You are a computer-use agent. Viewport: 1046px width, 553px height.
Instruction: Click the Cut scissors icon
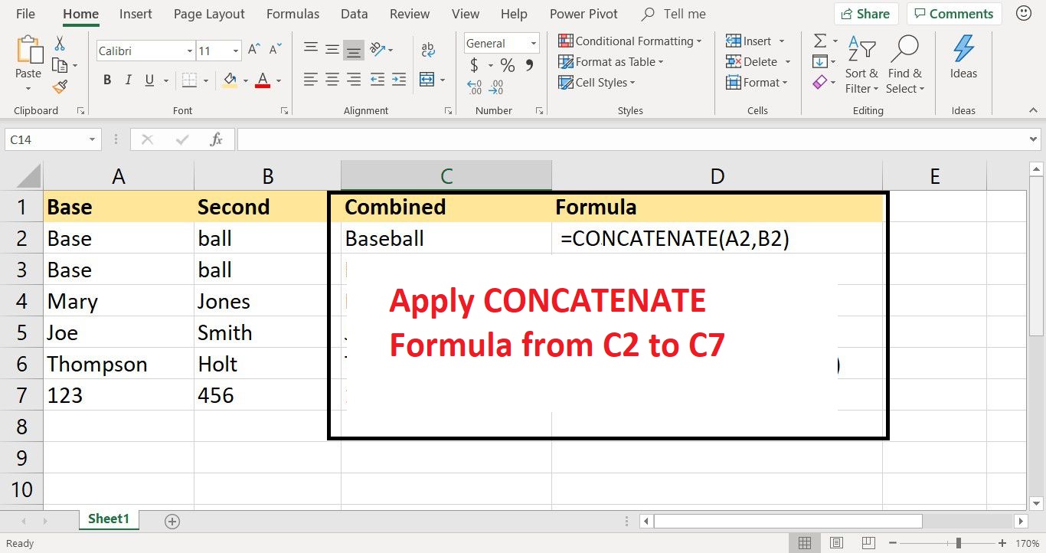(60, 44)
